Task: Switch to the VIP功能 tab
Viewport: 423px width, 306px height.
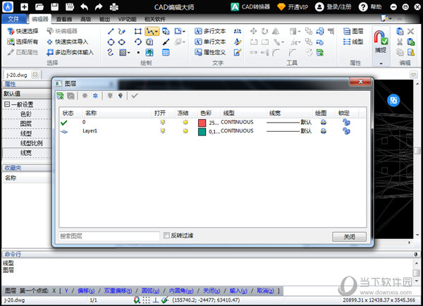Action: (127, 19)
